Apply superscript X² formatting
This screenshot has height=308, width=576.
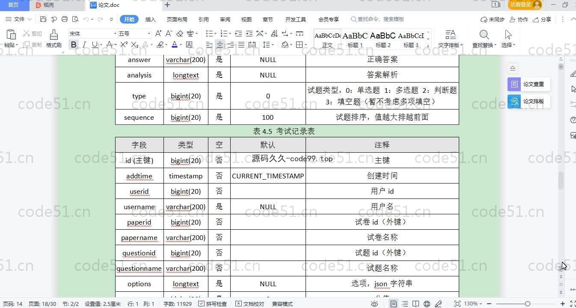(124, 44)
